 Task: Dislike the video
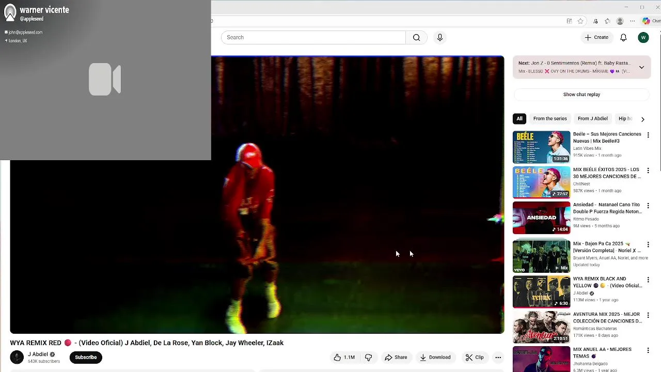click(x=368, y=357)
